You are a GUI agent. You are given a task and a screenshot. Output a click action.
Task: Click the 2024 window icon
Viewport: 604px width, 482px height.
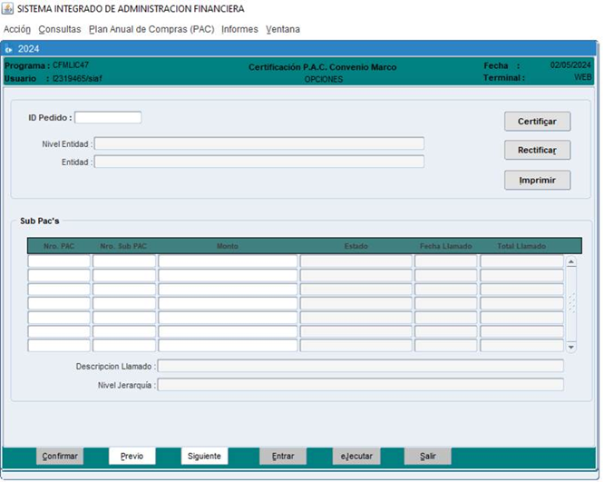click(9, 49)
